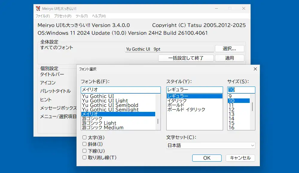Viewport: 299px width, 173px height.
Task: Click the app icon in the main window title bar
Action: (x=38, y=8)
